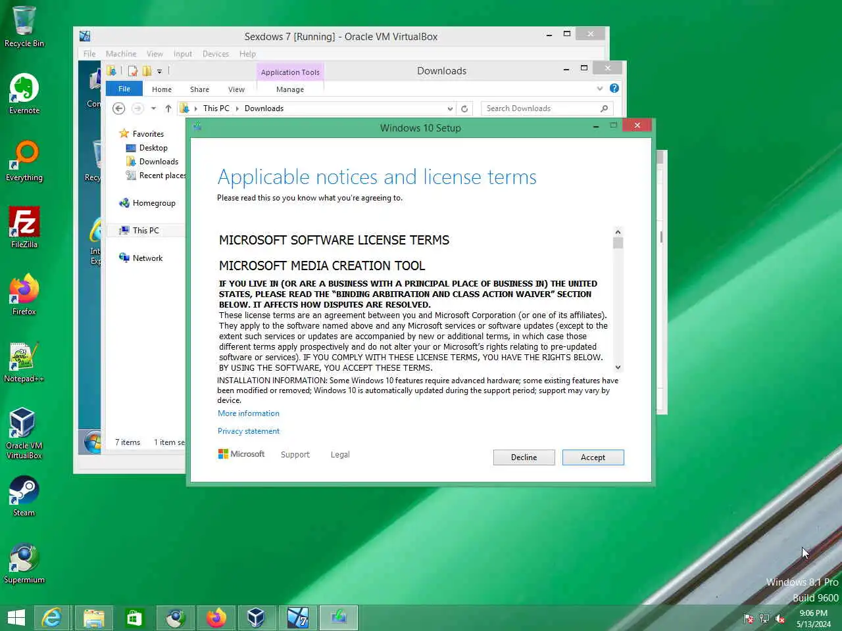Screen dimensions: 842x631
Task: Open the recent locations dropdown arrow
Action: point(153,108)
